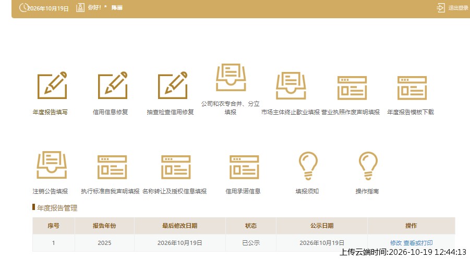Click the 操作指南 text label
Screen dimensions: 470x259
point(367,191)
